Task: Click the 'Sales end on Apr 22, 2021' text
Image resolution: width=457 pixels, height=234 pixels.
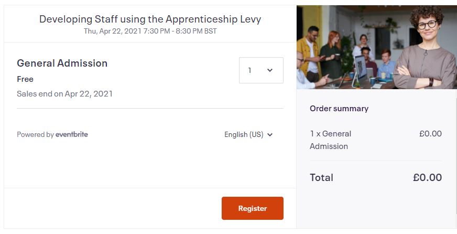Action: [64, 94]
